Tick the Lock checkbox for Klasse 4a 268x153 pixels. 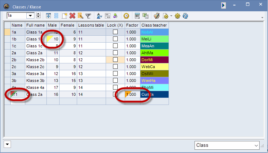coord(116,87)
